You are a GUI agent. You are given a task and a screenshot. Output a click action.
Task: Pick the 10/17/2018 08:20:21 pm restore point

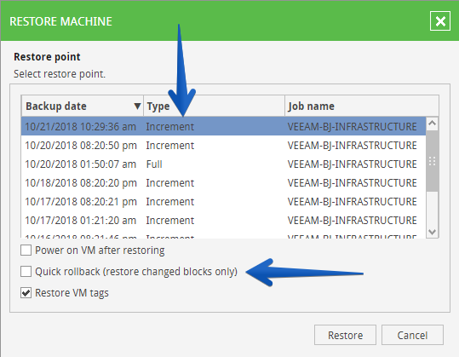tap(223, 201)
